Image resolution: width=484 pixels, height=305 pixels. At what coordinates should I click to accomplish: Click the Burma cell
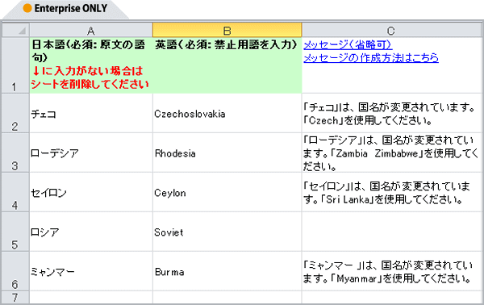point(227,271)
